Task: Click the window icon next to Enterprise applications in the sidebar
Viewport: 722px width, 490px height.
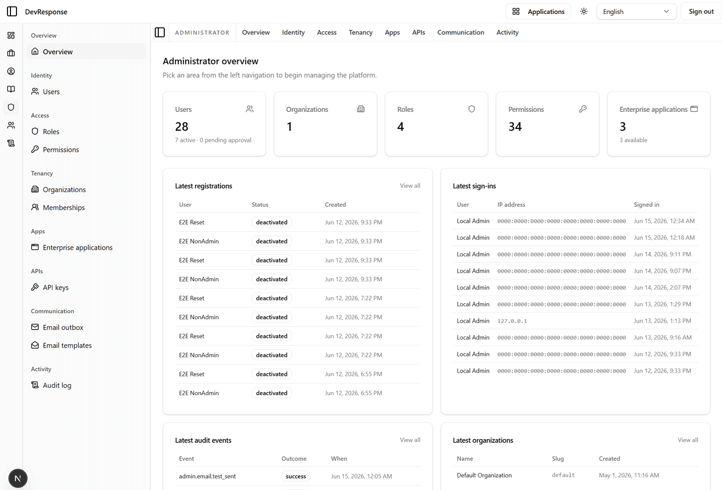Action: click(x=35, y=247)
